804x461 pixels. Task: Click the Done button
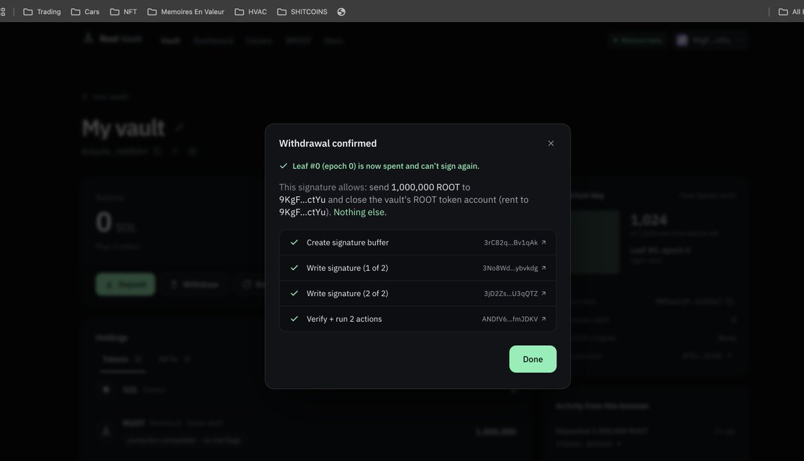coord(533,359)
